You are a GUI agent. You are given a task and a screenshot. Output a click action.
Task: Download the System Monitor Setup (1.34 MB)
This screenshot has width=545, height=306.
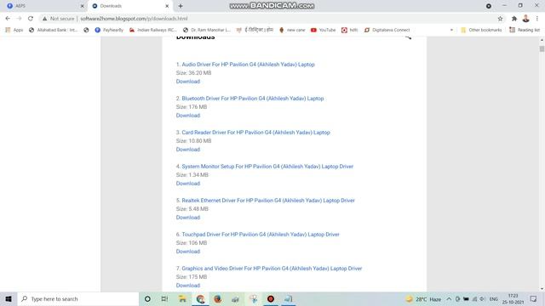click(187, 184)
